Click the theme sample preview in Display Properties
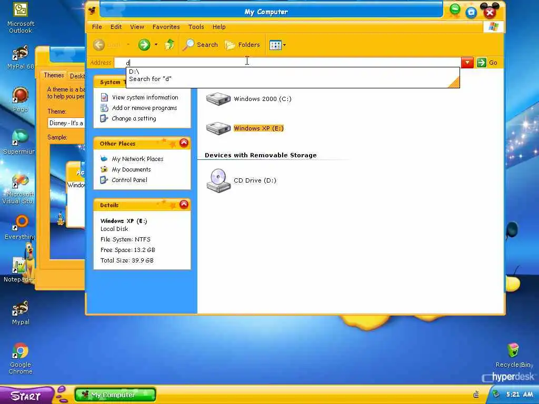 (x=67, y=201)
